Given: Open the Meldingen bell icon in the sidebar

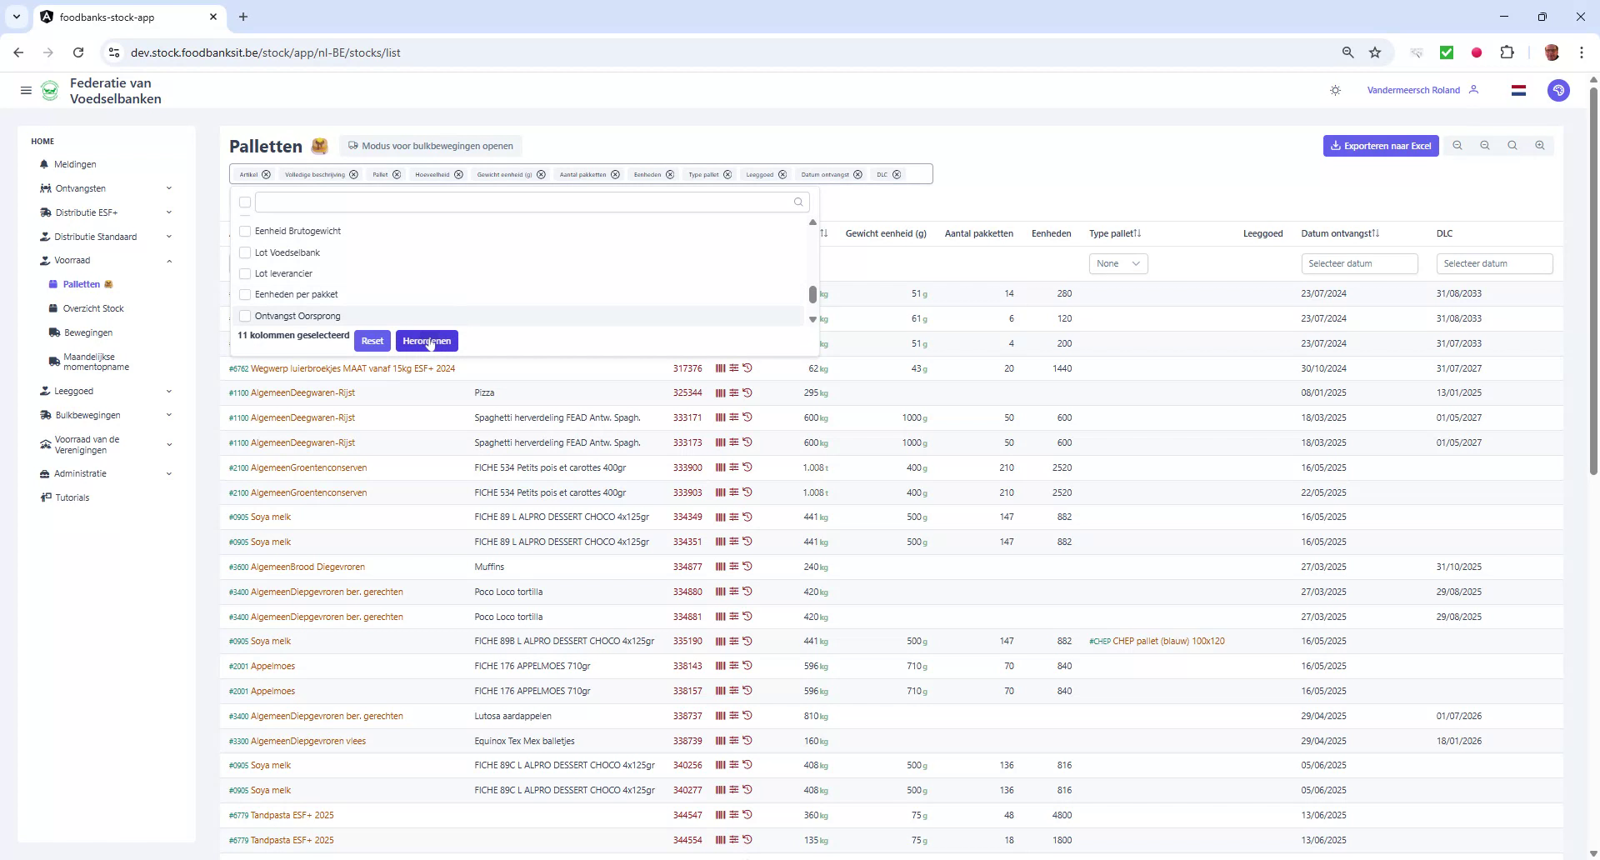Looking at the screenshot, I should click(x=44, y=164).
